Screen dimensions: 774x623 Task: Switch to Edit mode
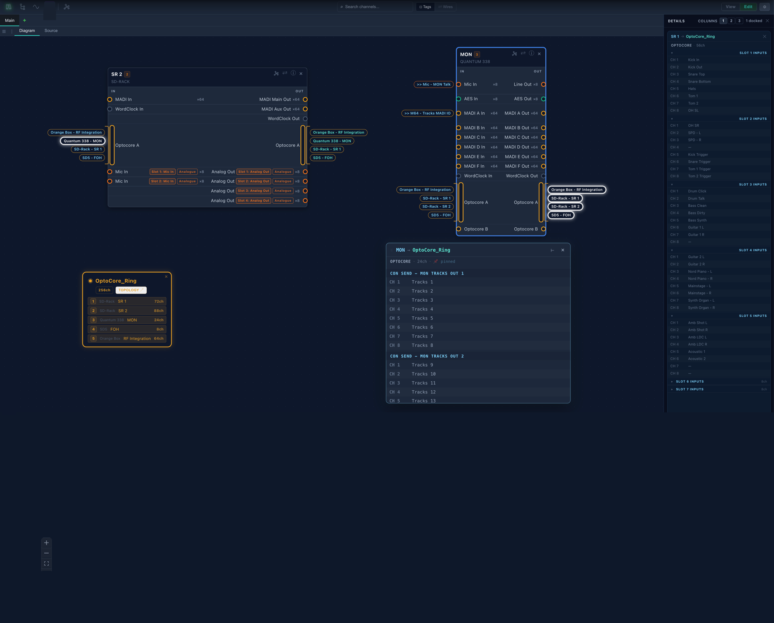pos(748,7)
